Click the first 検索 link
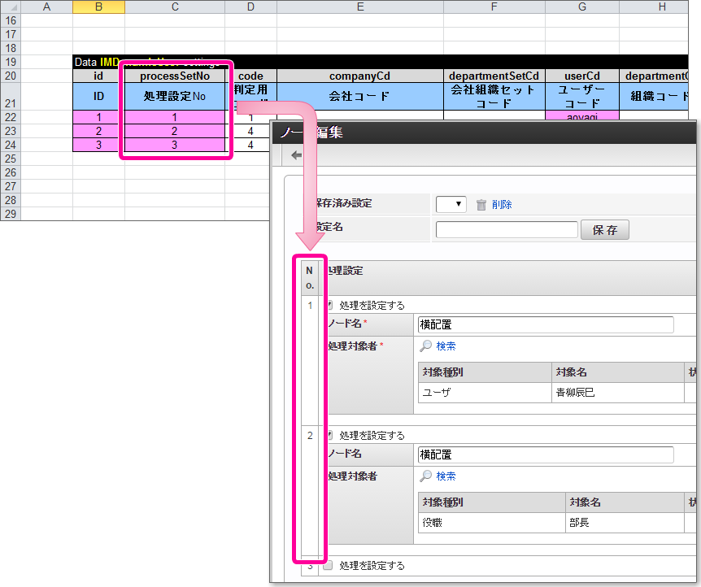 point(446,346)
